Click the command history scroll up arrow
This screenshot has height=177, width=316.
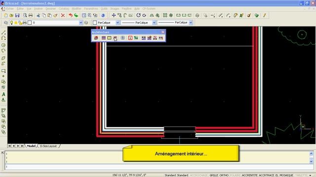click(311, 154)
